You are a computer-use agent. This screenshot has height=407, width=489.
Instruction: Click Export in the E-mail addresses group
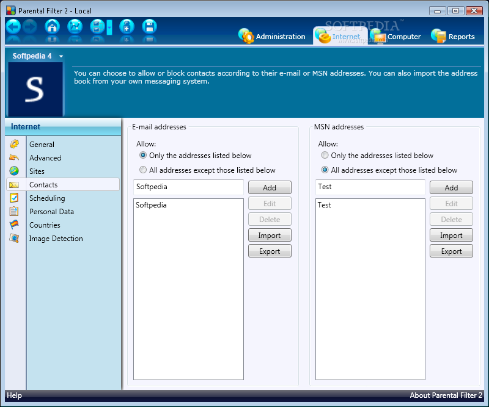(270, 251)
